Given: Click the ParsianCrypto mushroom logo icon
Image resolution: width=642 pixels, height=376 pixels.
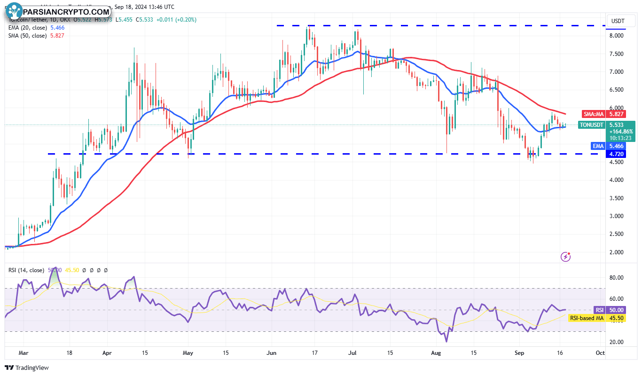Looking at the screenshot, I should 14,11.
